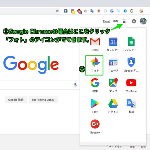This screenshot has height=150, width=150.
Task: Open 検索 app in the panel
Action: click(95, 85)
